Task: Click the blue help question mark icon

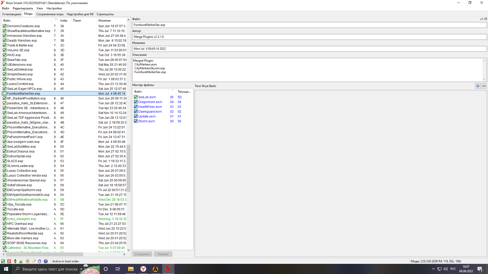Action: pos(46,261)
